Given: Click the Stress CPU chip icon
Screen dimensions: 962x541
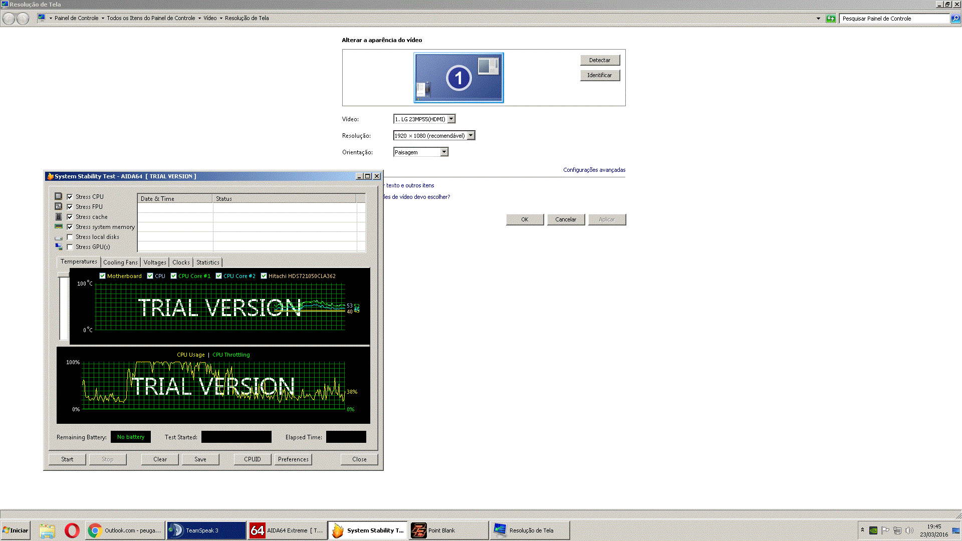Looking at the screenshot, I should [59, 196].
